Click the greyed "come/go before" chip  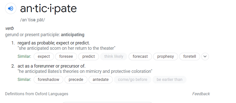(x=133, y=80)
